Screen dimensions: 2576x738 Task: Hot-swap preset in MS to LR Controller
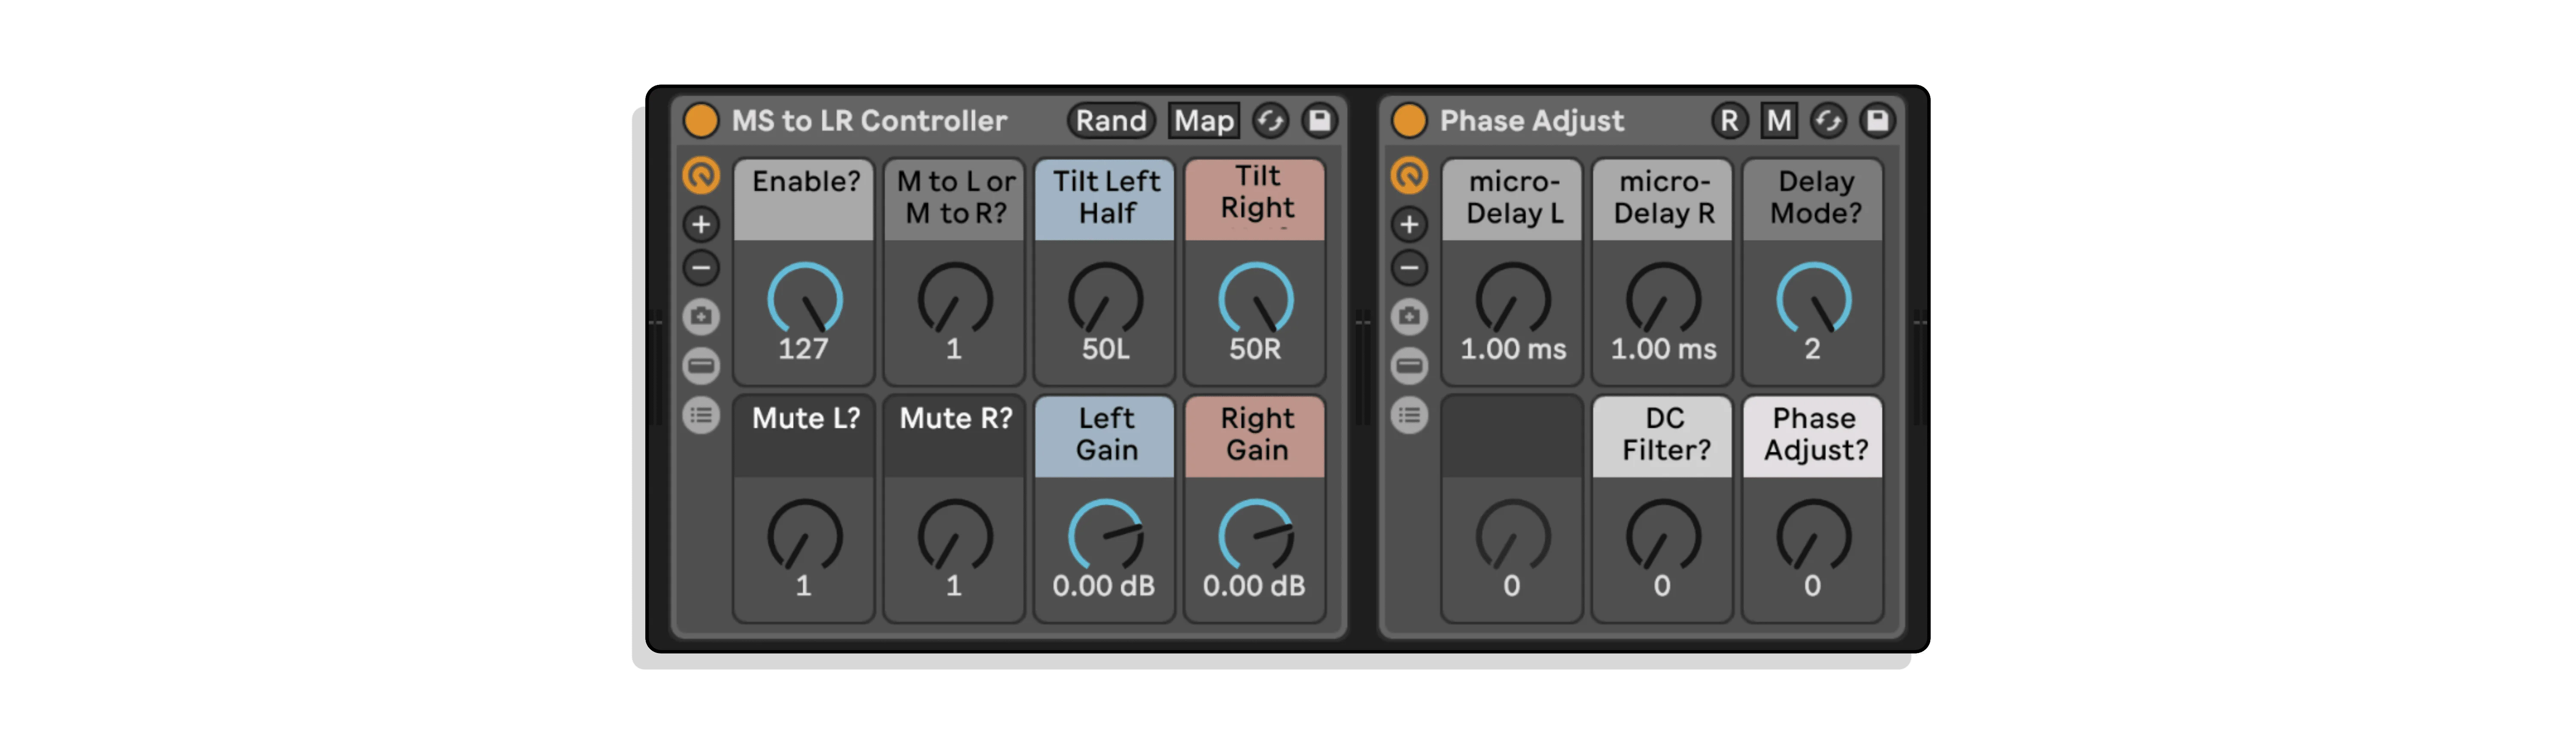(x=1271, y=121)
